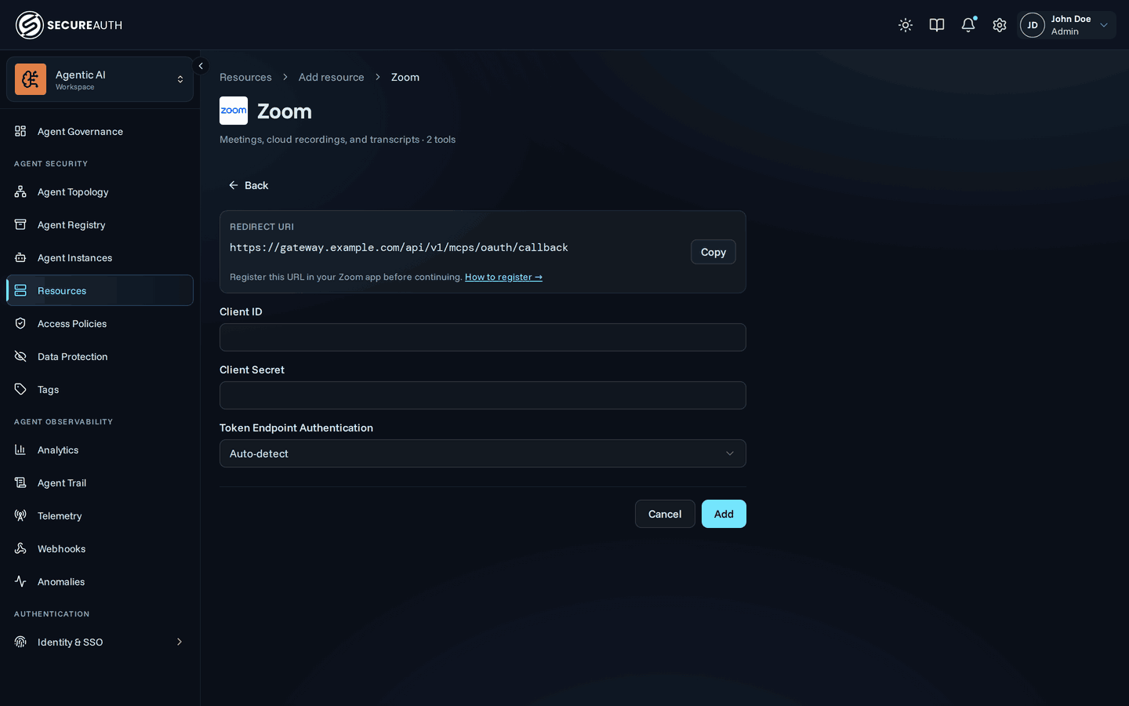Go to Add resource breadcrumb
This screenshot has width=1129, height=706.
pyautogui.click(x=331, y=77)
